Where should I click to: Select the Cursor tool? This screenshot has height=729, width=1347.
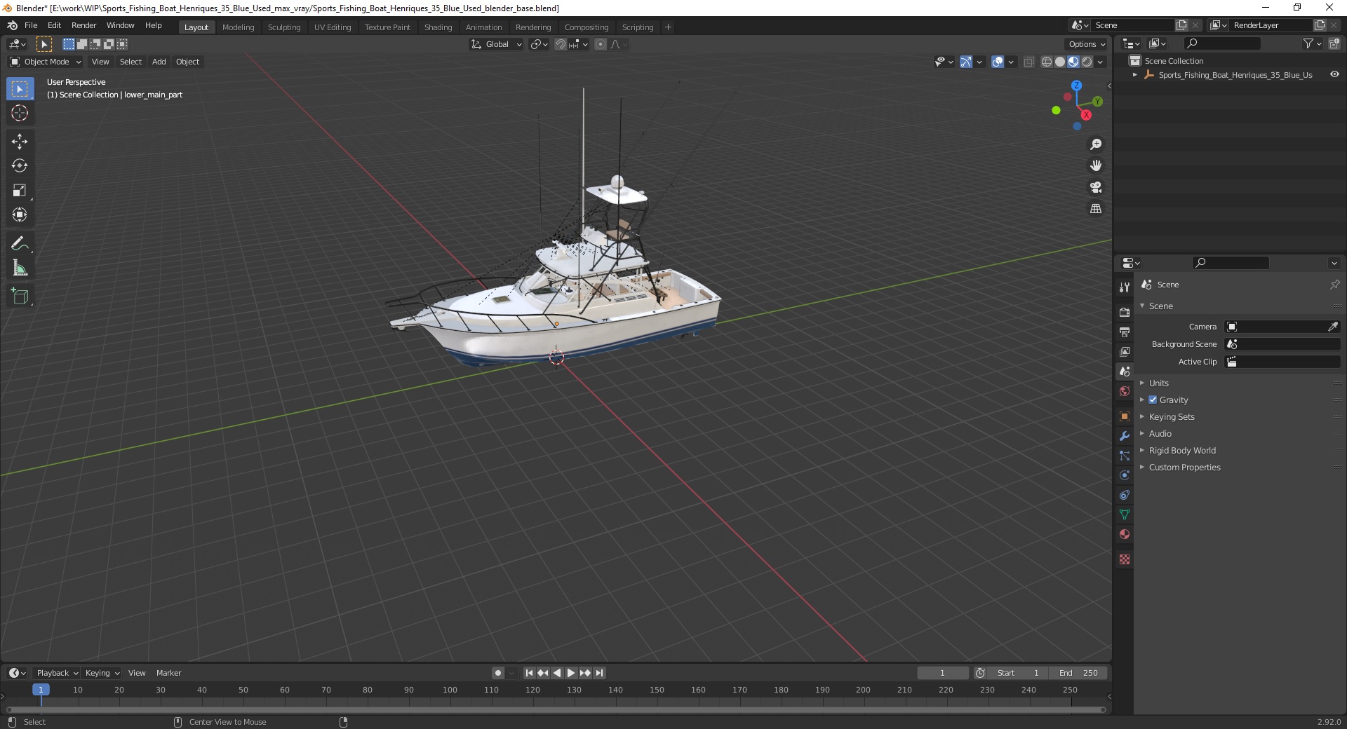(x=20, y=114)
